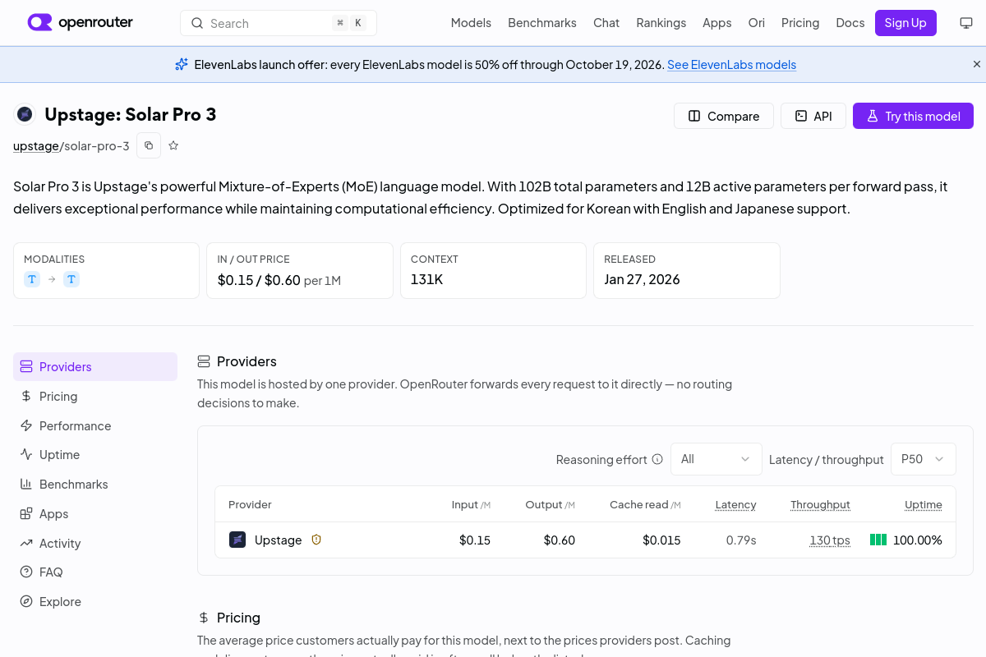Open Rankings in the top navigation

tap(661, 23)
